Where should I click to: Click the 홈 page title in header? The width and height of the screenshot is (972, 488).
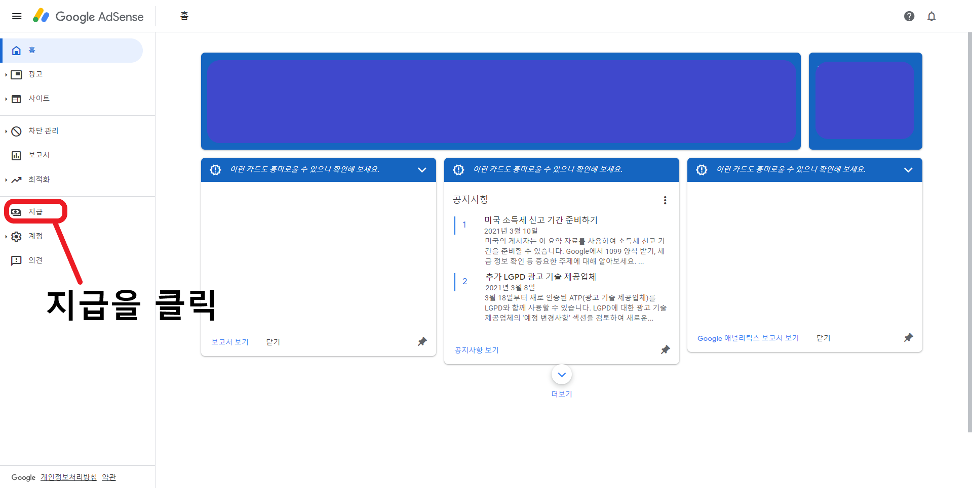(184, 16)
